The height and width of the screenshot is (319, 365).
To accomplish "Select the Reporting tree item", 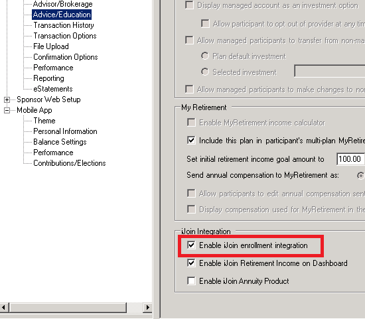I will (x=48, y=78).
